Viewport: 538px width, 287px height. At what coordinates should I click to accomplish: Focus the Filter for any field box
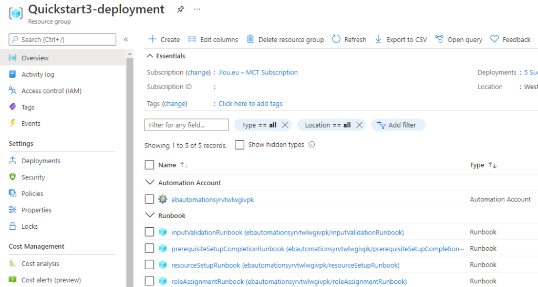pos(187,125)
